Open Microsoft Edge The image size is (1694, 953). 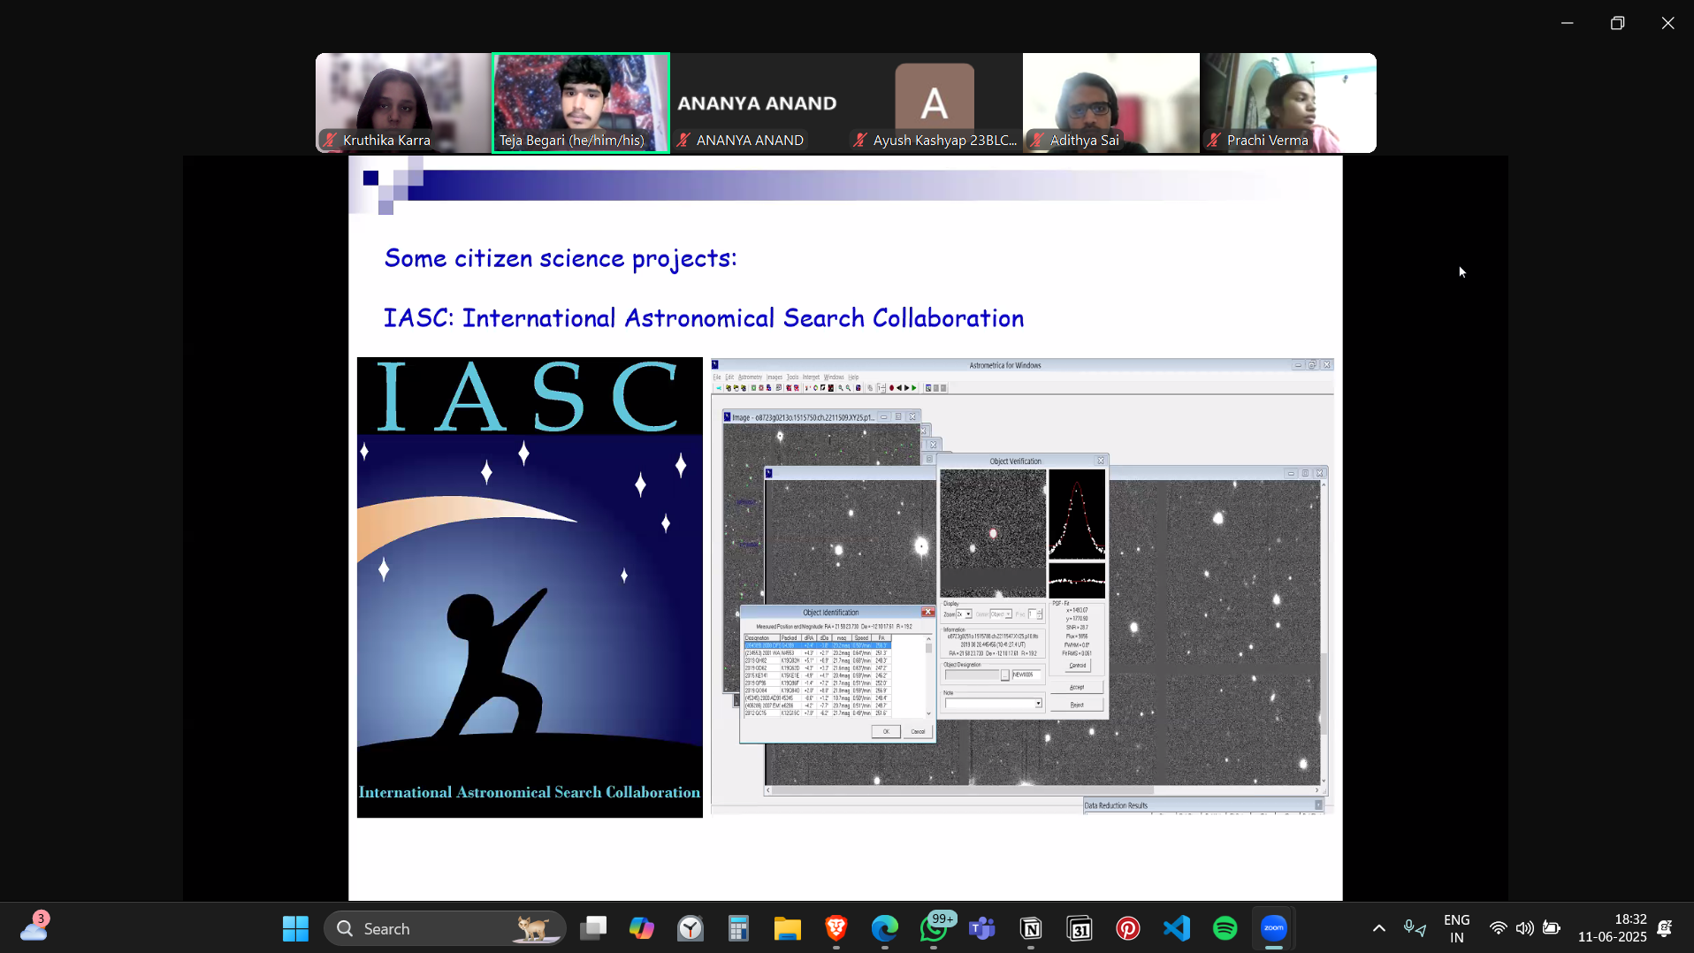(x=885, y=928)
